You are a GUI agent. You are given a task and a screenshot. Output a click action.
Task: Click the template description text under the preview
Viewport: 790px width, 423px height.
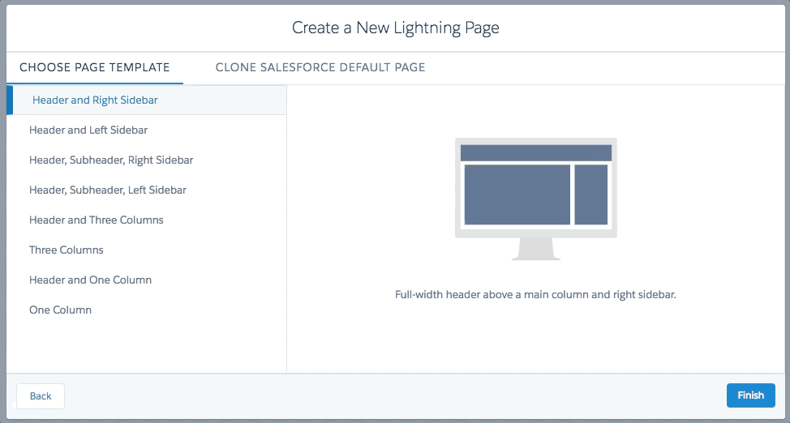[535, 295]
